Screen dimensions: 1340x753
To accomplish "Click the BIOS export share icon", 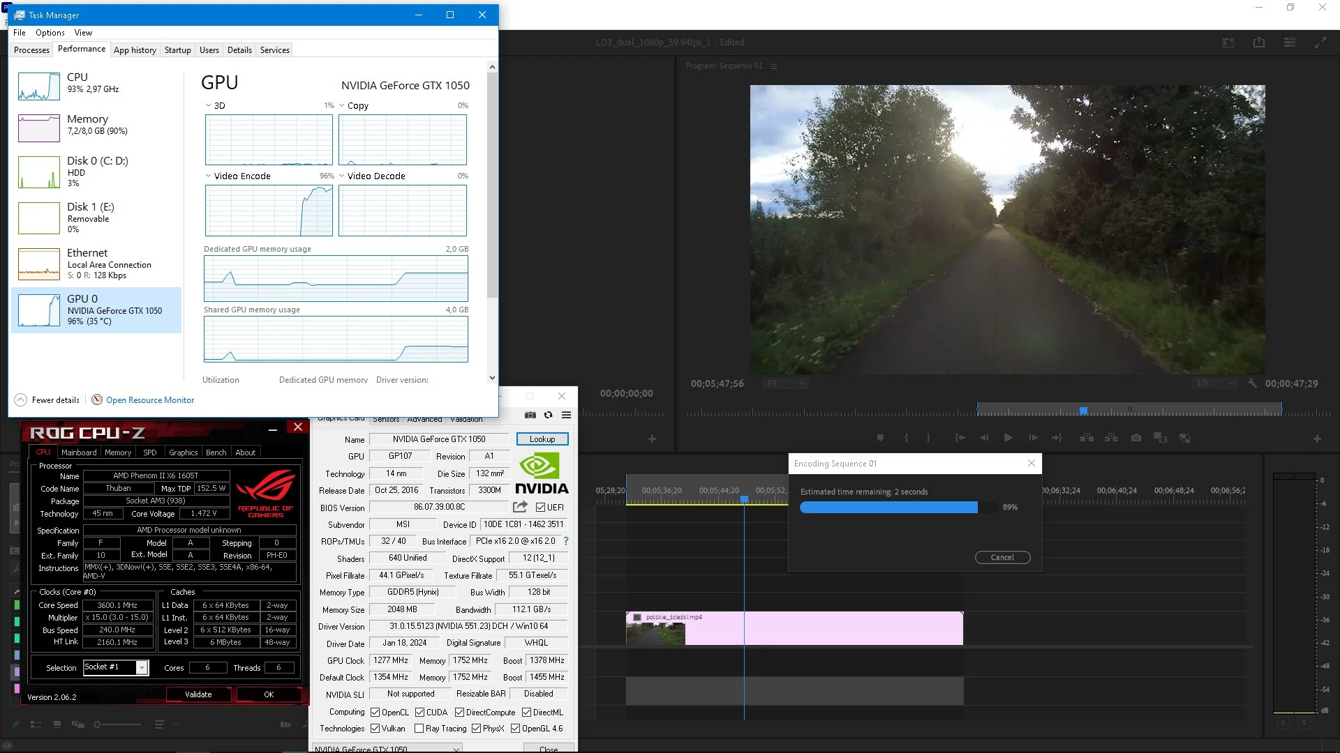I will pos(520,507).
